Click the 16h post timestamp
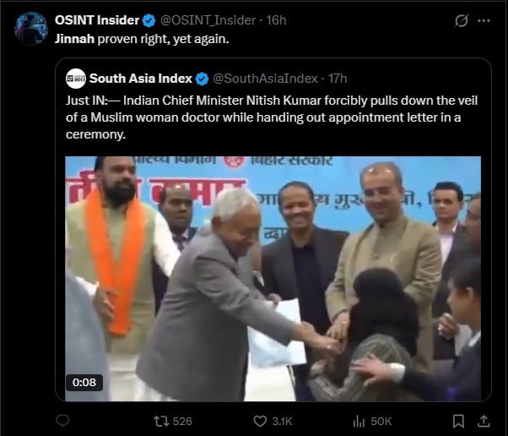508x436 pixels. (x=276, y=20)
